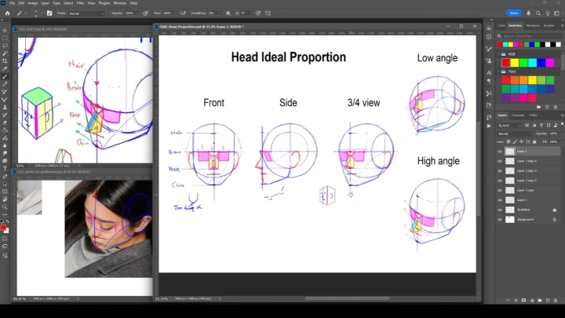
Task: Delete layer using trash icon
Action: [x=556, y=299]
